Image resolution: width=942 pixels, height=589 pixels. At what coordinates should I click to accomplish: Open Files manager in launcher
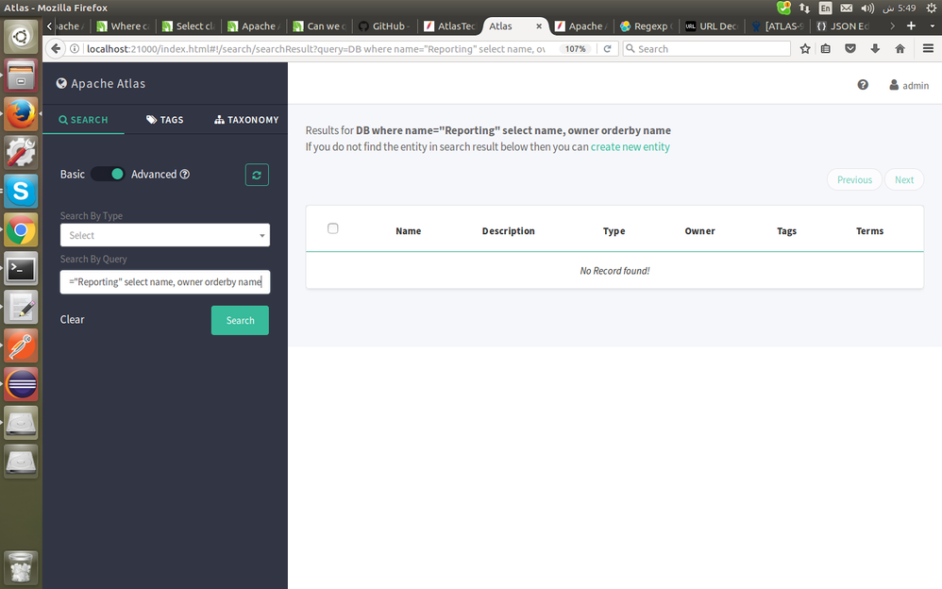[21, 76]
